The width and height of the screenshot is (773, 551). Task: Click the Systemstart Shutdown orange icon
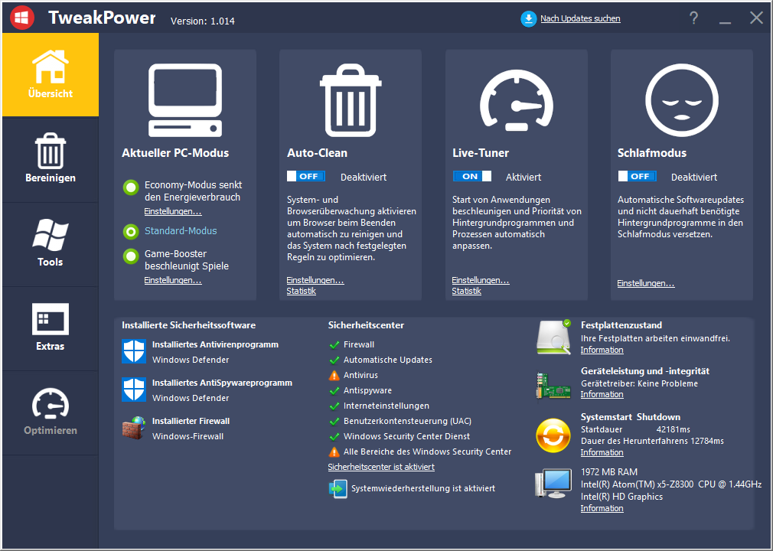553,436
